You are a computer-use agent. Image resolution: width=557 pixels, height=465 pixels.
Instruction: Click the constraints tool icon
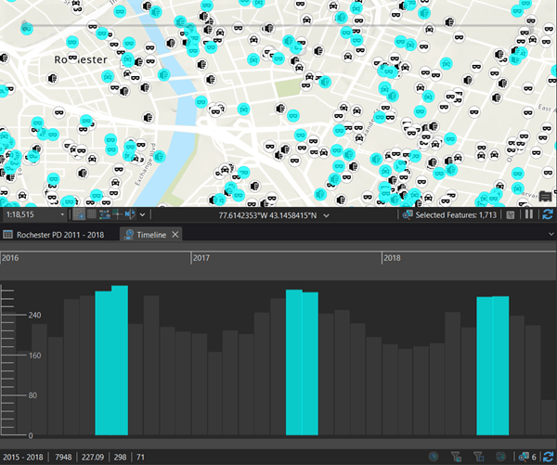(104, 214)
